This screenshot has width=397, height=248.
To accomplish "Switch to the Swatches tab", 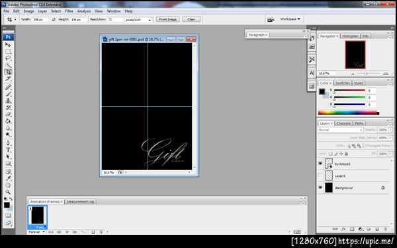I will tap(342, 83).
